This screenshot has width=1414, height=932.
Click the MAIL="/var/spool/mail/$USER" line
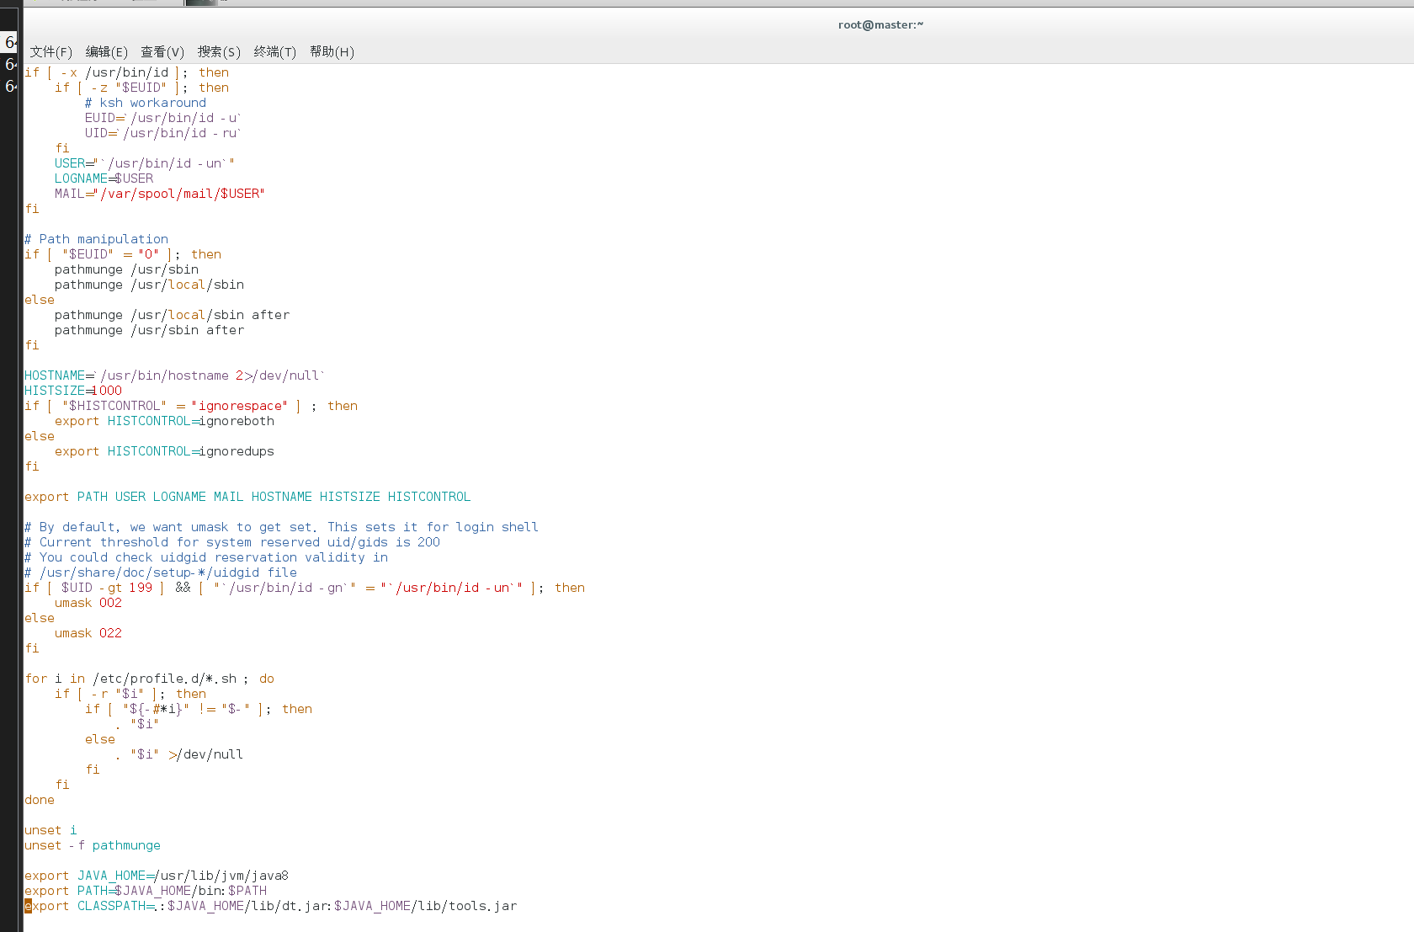click(x=160, y=194)
